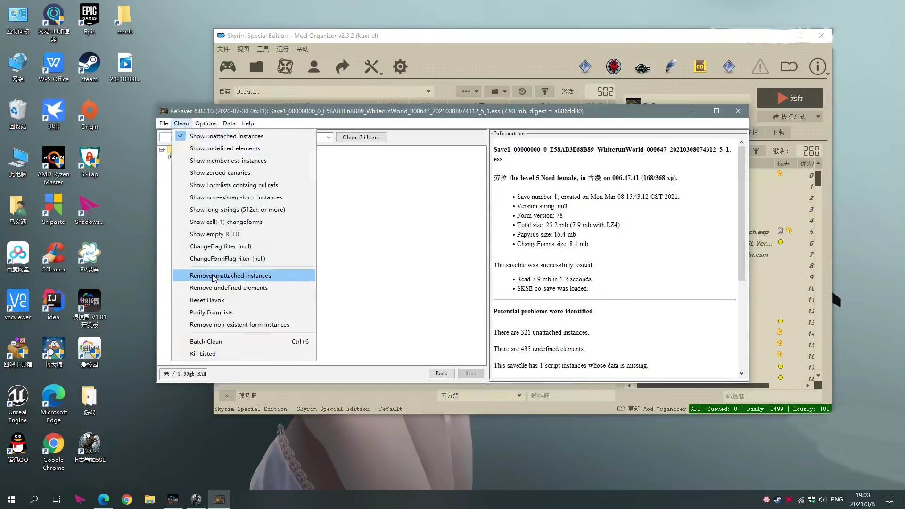Image resolution: width=905 pixels, height=509 pixels.
Task: Toggle Show cell(-1) changeforms option
Action: pos(244,222)
